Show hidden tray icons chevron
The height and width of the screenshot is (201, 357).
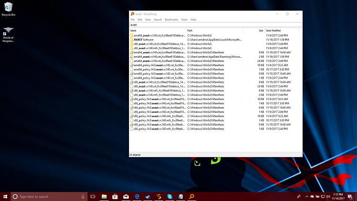pos(307,196)
